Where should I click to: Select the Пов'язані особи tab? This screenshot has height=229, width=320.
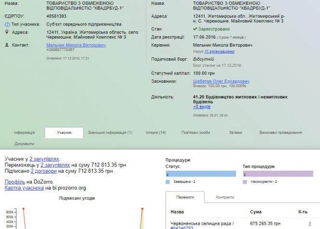pos(195,132)
